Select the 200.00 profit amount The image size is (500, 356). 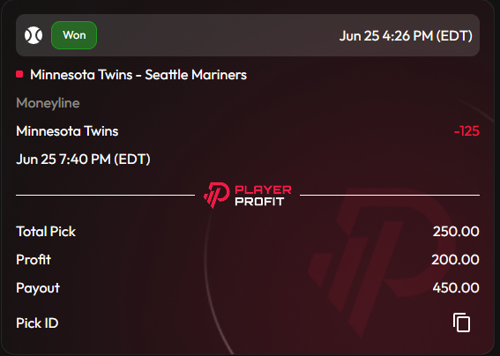455,259
